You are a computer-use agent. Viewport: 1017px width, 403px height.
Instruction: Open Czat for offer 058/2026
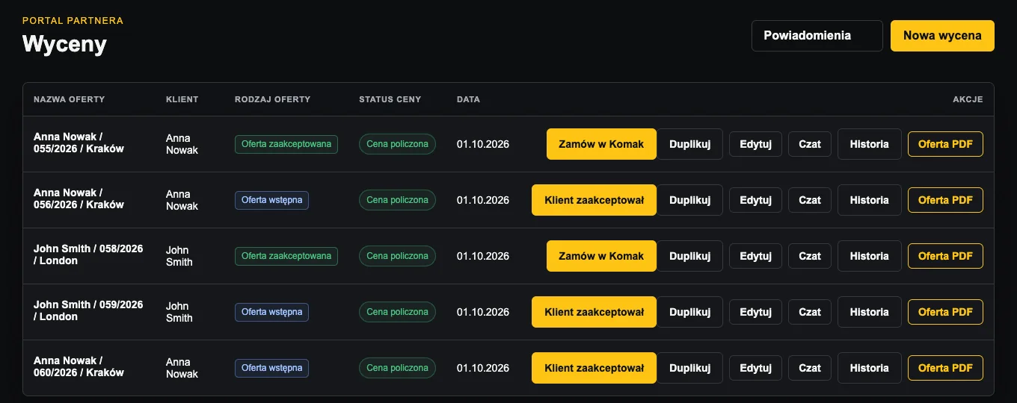(810, 256)
